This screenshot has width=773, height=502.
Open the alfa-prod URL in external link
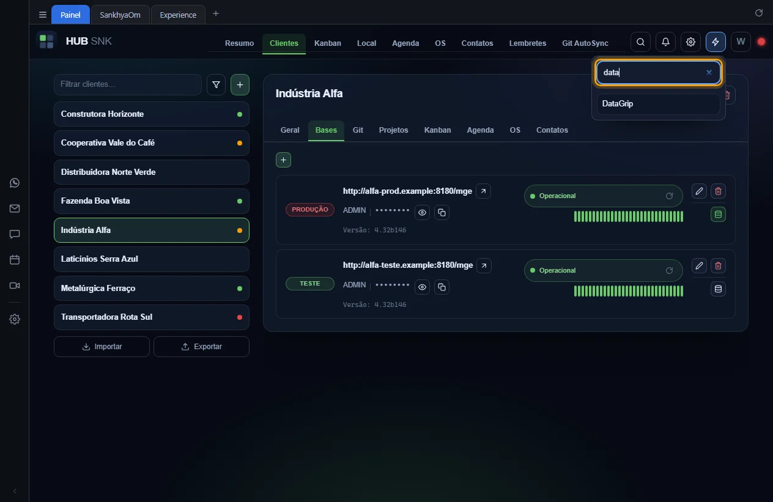(483, 191)
